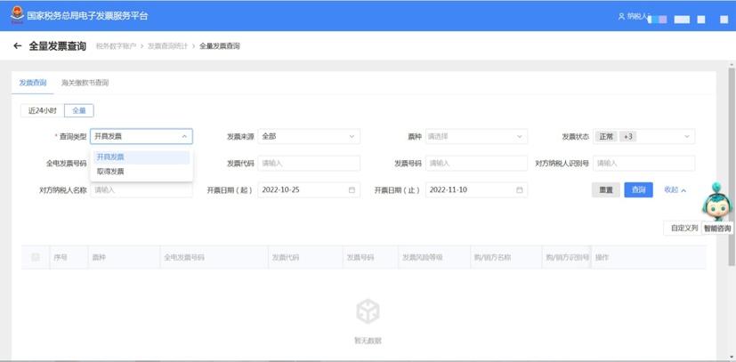Select the 全量 time range option
Viewport: 736px width, 362px height.
79,110
